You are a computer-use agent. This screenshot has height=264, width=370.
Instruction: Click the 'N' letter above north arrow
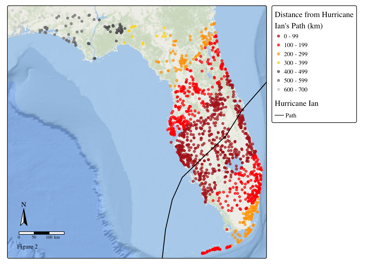(24, 205)
